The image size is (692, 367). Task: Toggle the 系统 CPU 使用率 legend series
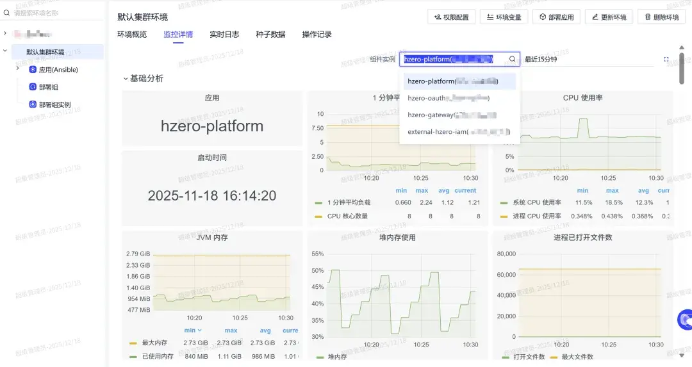[x=537, y=202]
